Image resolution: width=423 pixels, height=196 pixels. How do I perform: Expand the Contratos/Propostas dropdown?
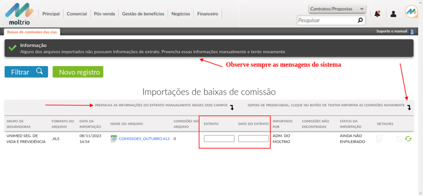337,9
